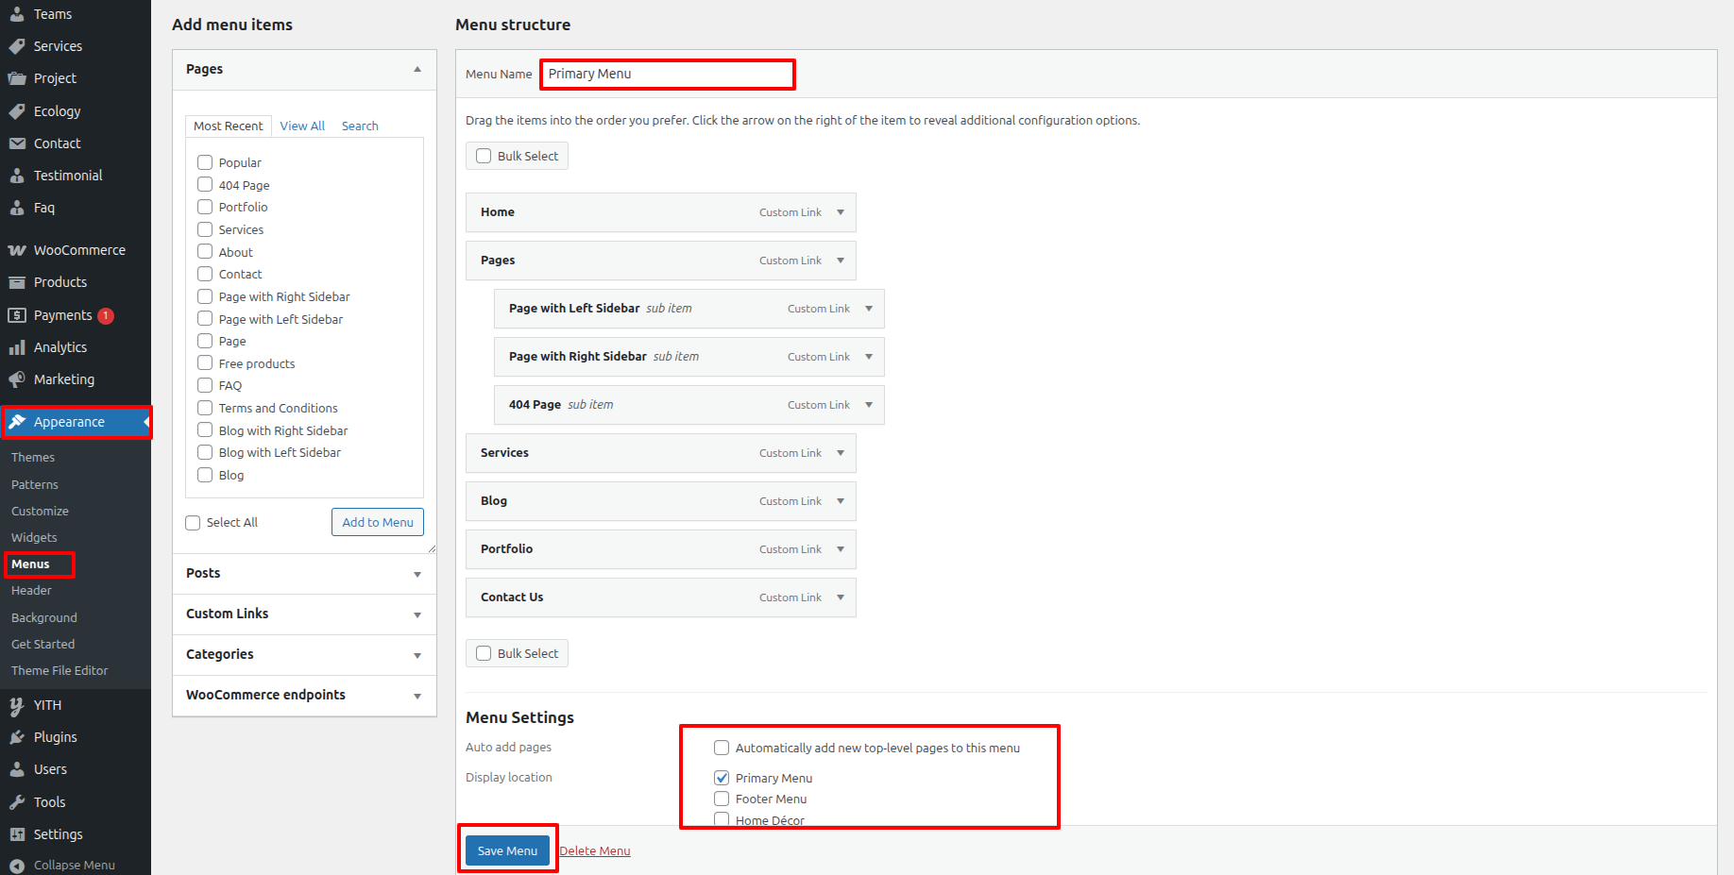The height and width of the screenshot is (875, 1734).
Task: Click the Tools wrench icon
Action: click(17, 802)
